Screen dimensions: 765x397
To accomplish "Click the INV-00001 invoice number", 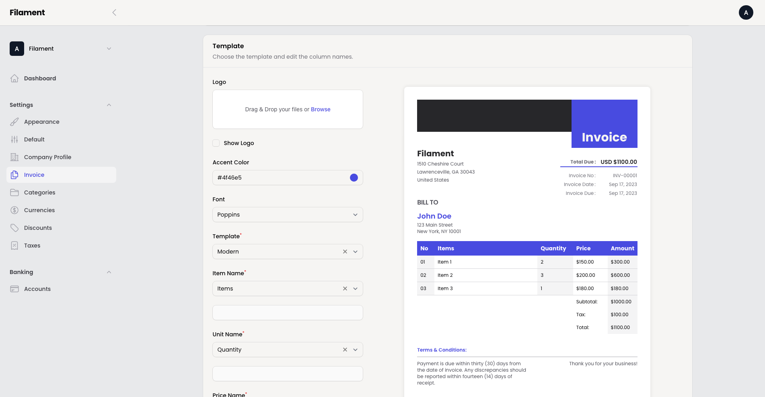I will (625, 176).
